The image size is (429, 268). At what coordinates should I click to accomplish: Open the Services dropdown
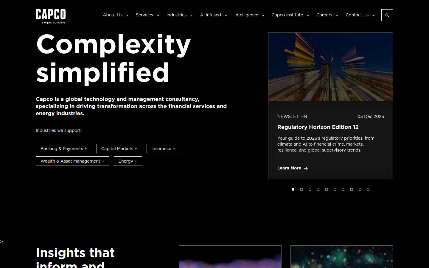tap(147, 15)
